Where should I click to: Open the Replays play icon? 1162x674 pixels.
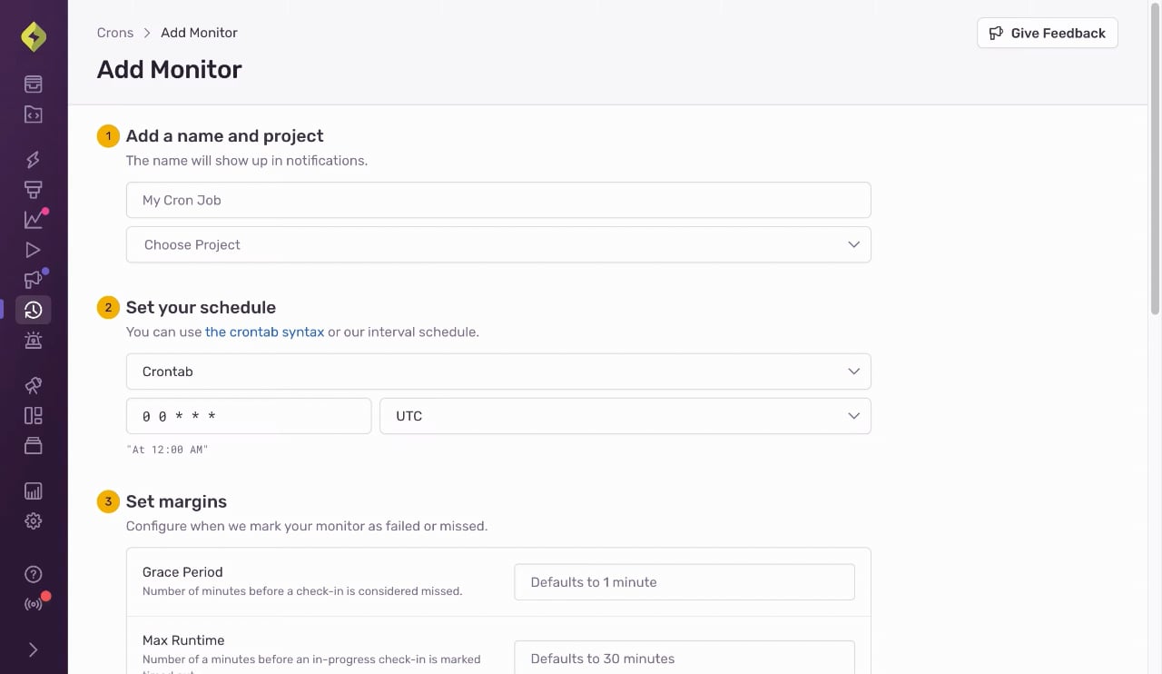pyautogui.click(x=33, y=250)
